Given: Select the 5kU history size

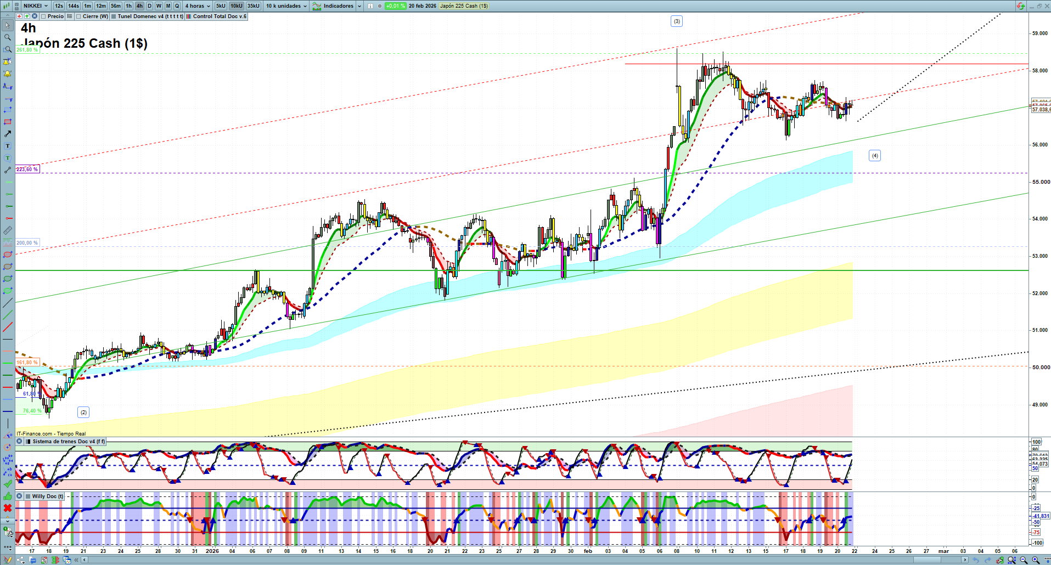Looking at the screenshot, I should [x=221, y=6].
